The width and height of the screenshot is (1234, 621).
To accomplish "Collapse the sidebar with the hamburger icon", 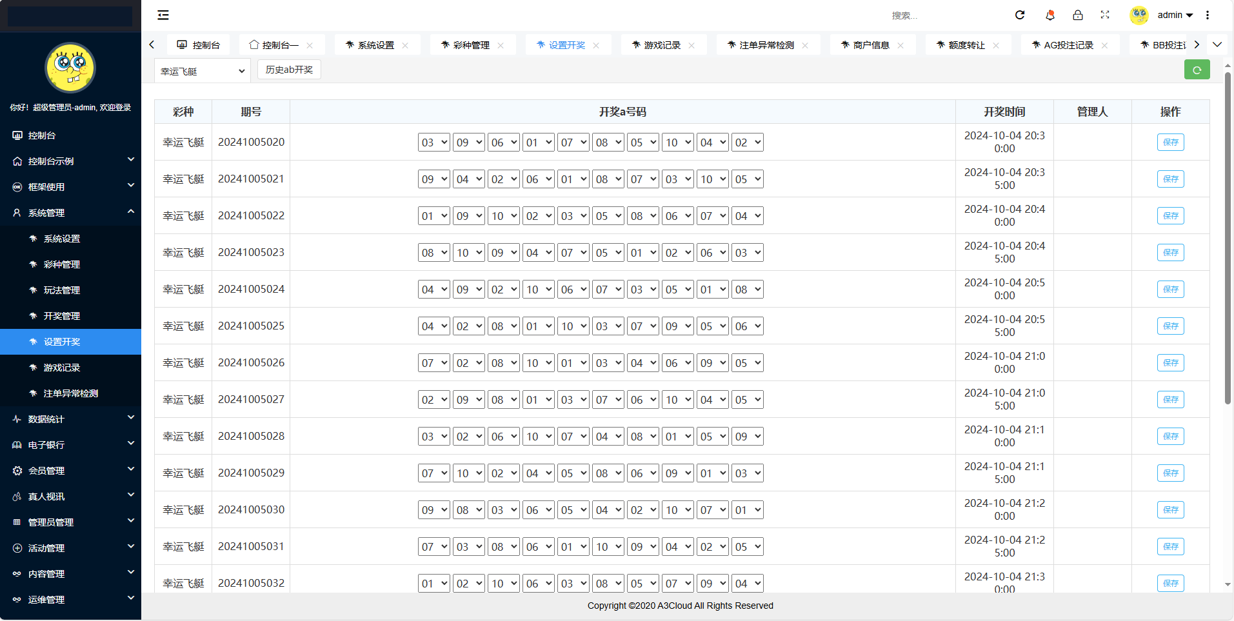I will tap(163, 15).
